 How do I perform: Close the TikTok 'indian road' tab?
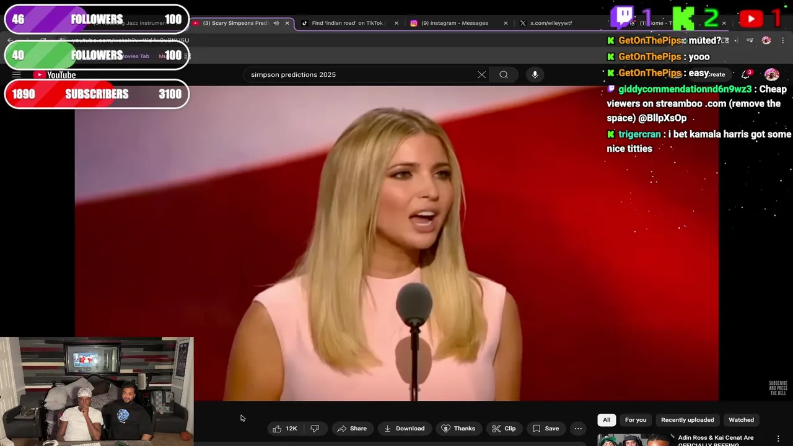(x=396, y=23)
